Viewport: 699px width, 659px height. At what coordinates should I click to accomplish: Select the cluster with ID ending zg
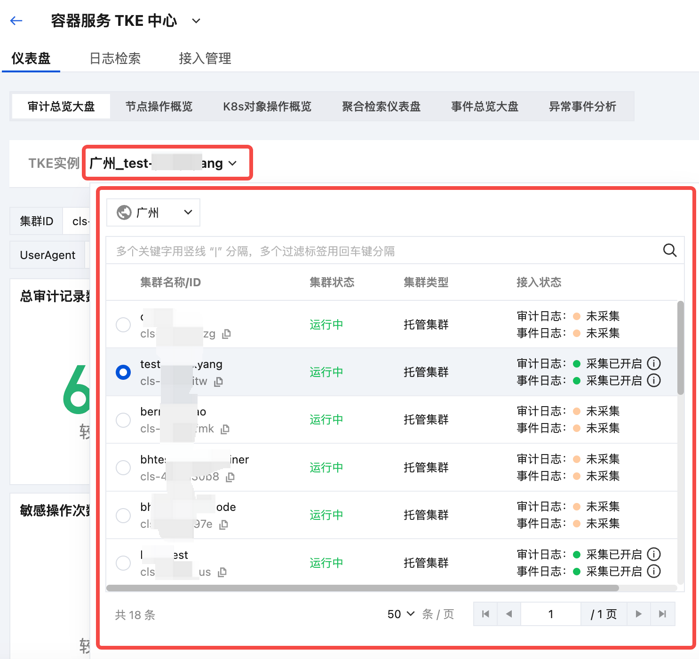pos(123,324)
